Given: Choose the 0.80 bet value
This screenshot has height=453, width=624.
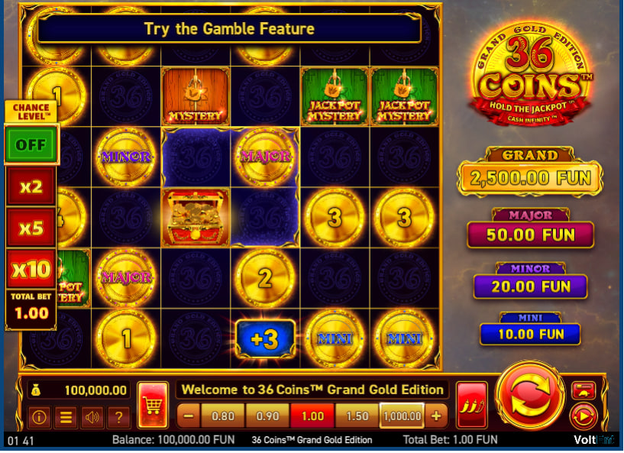Looking at the screenshot, I should 223,416.
